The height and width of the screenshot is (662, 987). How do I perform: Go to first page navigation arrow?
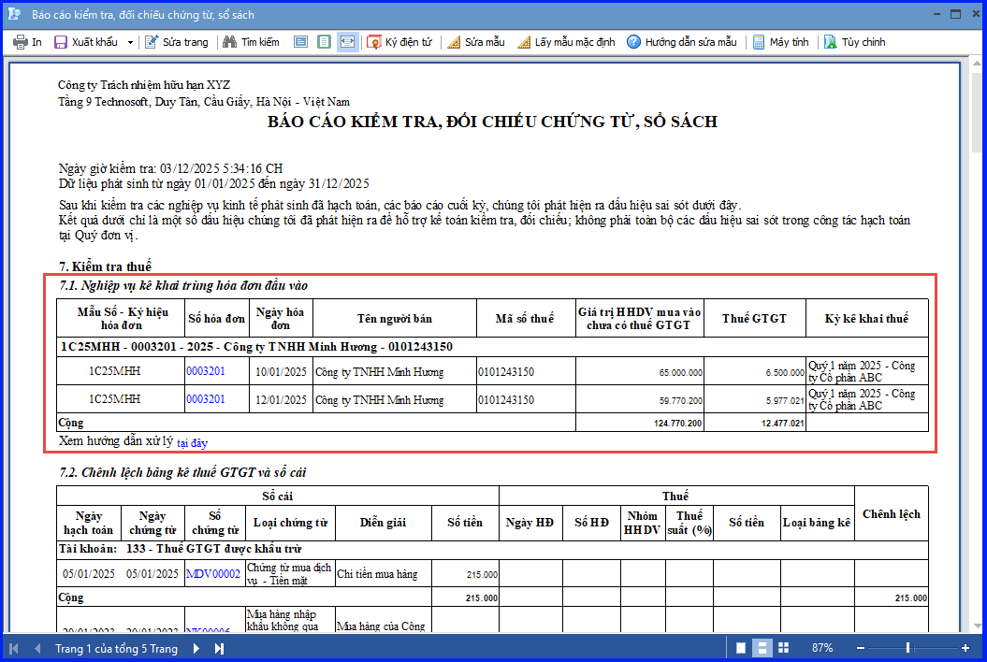14,648
